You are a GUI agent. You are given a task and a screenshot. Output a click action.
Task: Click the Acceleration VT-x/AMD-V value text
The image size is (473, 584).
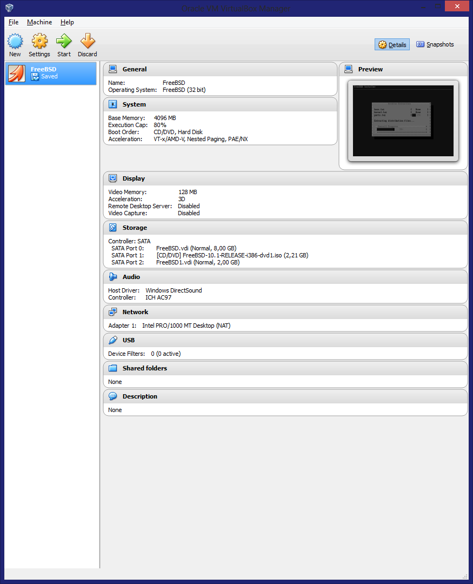(x=201, y=140)
